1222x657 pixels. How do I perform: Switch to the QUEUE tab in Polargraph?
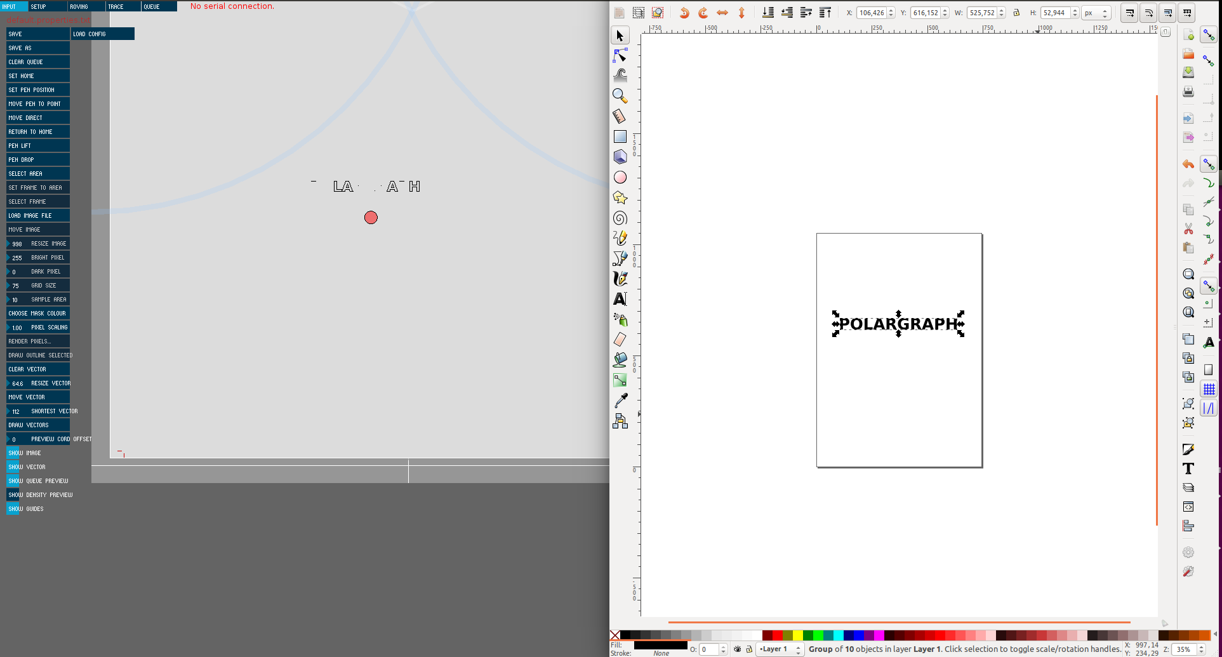[x=159, y=6]
